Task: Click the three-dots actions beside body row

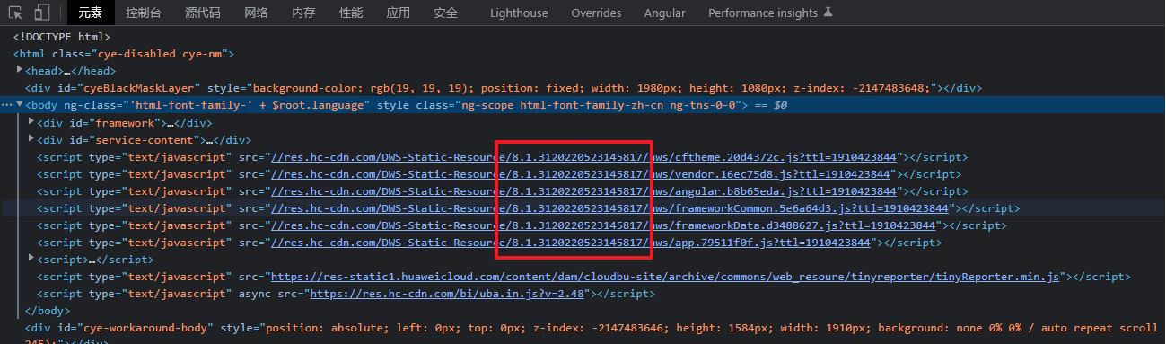Action: click(x=6, y=105)
